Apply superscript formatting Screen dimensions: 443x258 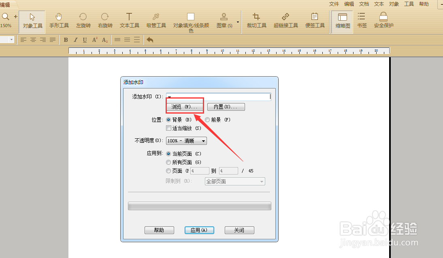point(95,40)
